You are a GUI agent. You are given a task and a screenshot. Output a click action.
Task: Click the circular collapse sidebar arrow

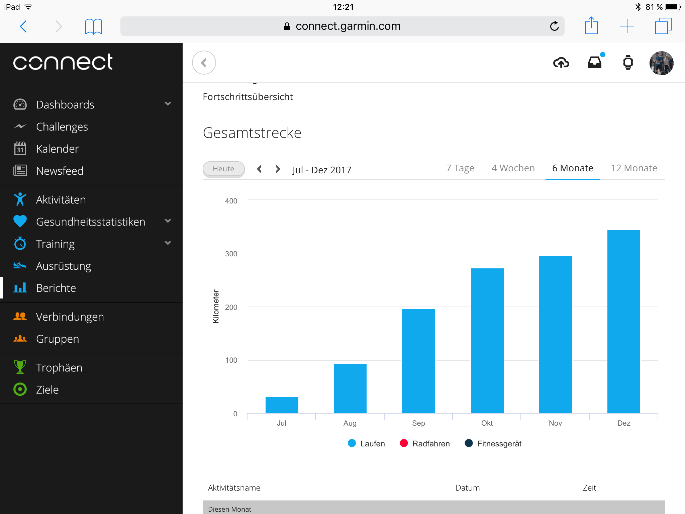tap(204, 63)
